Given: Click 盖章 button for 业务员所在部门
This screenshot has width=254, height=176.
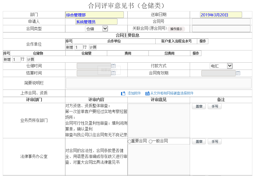Looking at the screenshot, I should 199,106.
